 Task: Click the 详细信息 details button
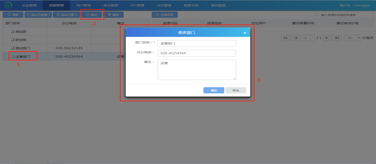[x=164, y=15]
